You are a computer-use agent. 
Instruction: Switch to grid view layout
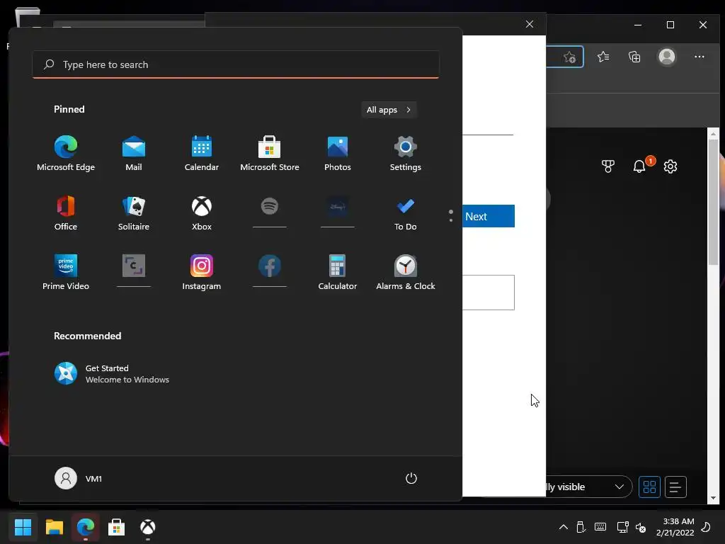coord(649,487)
